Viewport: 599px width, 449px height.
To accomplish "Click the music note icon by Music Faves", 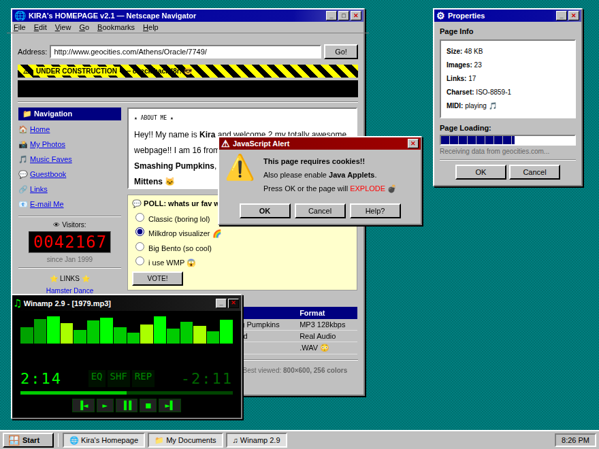I will coord(23,159).
